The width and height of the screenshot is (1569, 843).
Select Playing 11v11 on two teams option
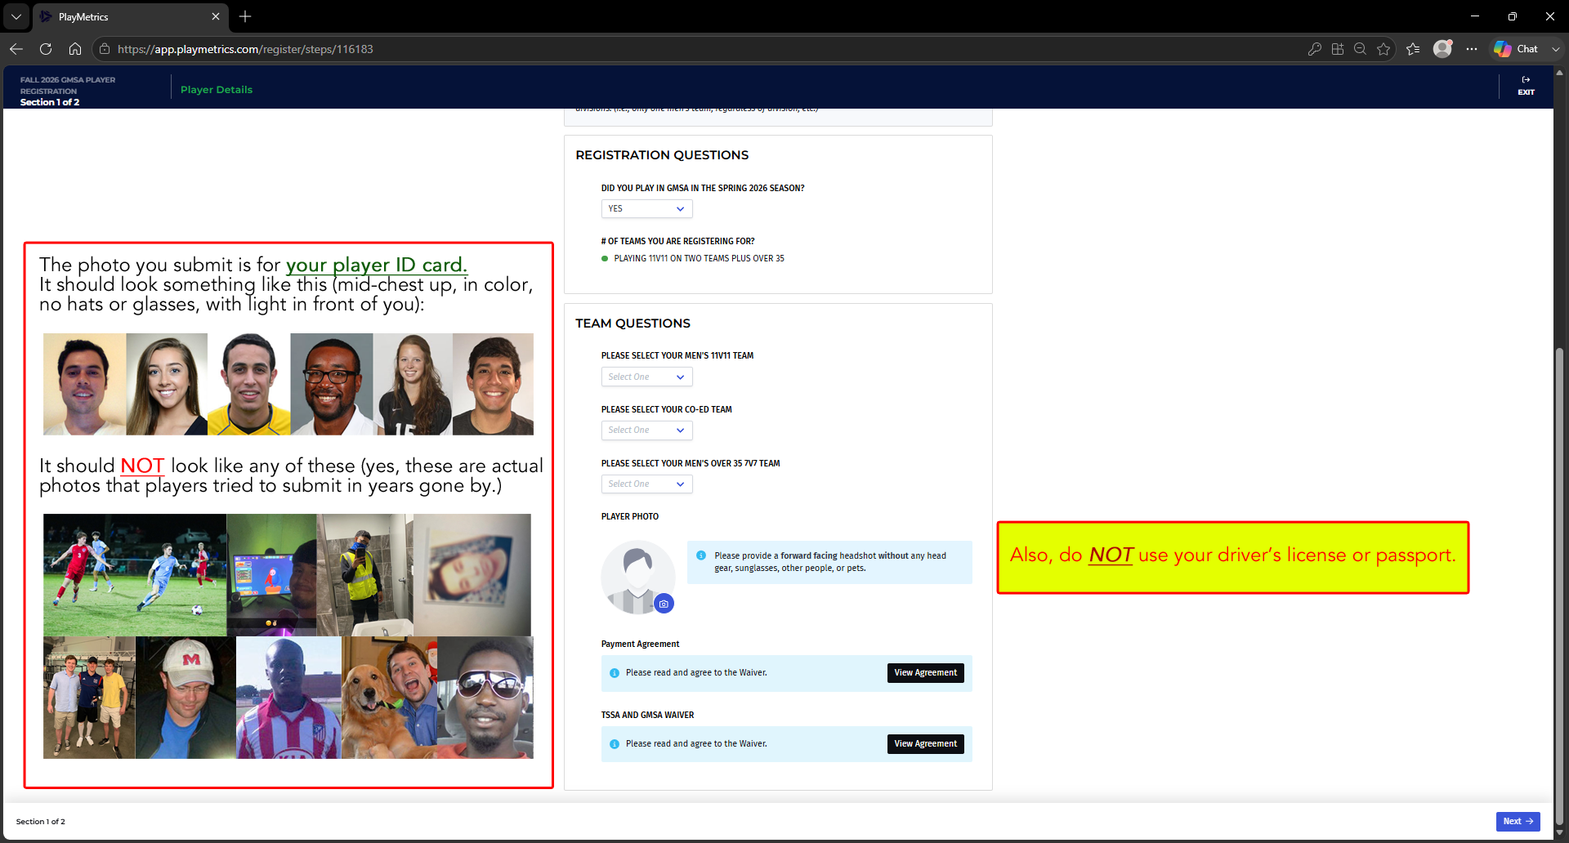tap(693, 259)
